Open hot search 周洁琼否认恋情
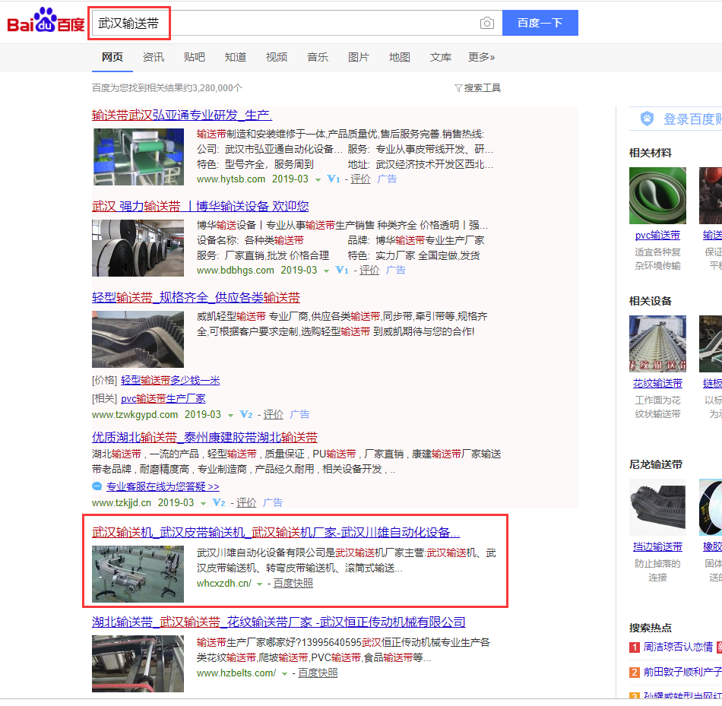This screenshot has height=706, width=722. click(678, 647)
